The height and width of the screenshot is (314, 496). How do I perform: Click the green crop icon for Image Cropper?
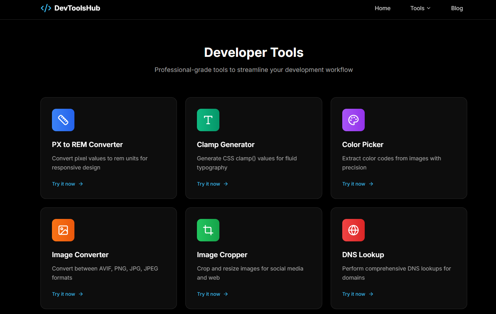(208, 230)
